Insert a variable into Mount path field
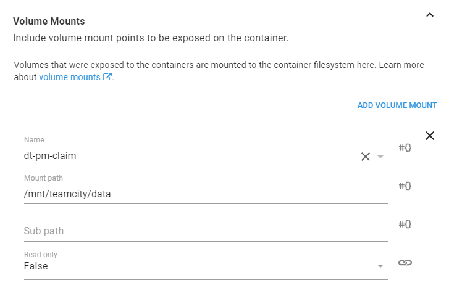 click(x=405, y=186)
